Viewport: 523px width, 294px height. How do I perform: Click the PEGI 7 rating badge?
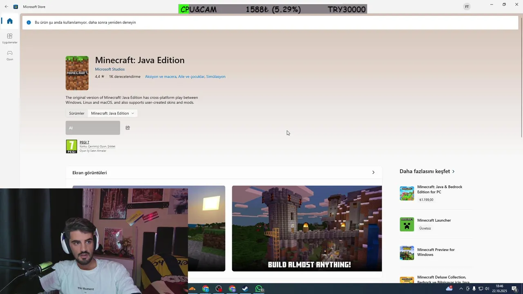[72, 146]
